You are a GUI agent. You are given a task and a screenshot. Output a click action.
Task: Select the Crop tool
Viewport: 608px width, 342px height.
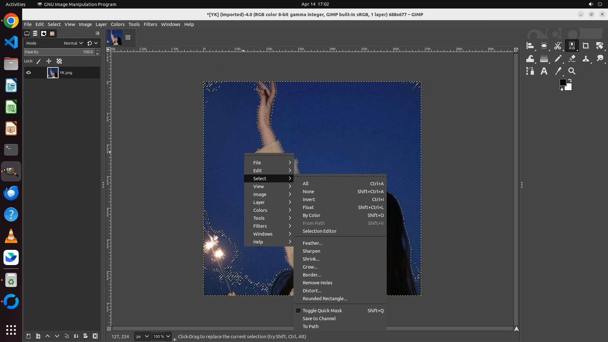click(x=586, y=46)
